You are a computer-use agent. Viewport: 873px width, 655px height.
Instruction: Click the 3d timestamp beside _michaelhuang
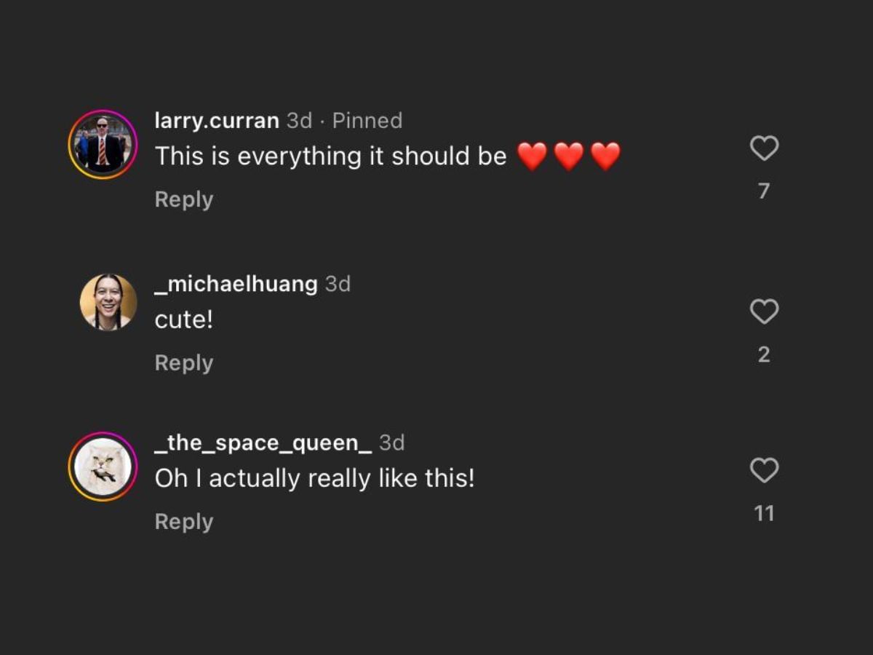point(338,284)
